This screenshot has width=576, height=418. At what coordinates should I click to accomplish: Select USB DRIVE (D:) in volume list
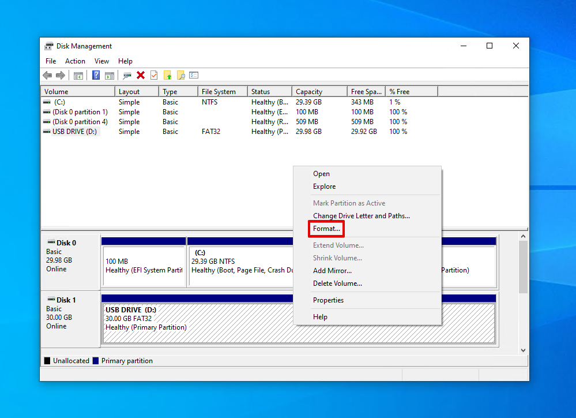75,132
